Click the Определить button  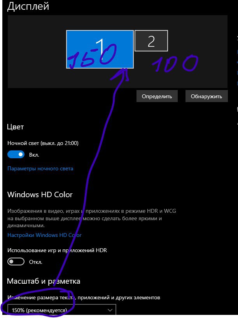[157, 96]
